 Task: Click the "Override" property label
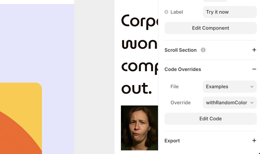(180, 103)
